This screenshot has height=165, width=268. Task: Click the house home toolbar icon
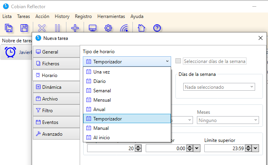pos(141,28)
